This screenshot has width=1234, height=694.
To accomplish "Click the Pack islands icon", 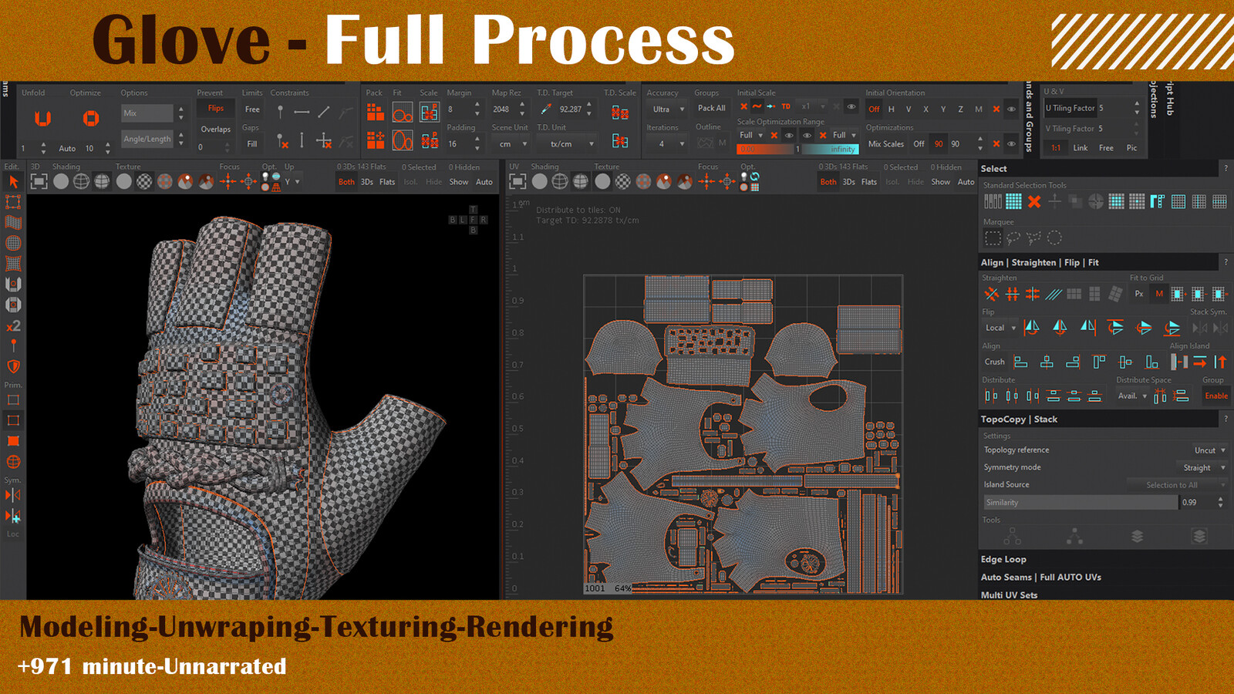I will (x=376, y=113).
